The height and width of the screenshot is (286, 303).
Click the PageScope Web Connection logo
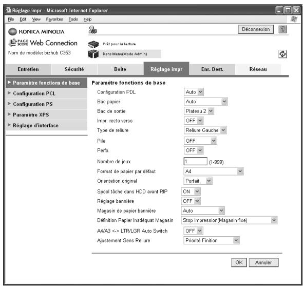pos(43,43)
